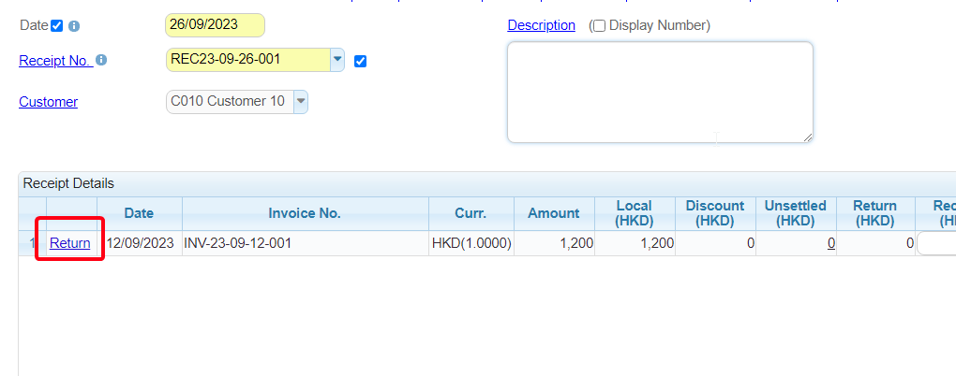Image resolution: width=956 pixels, height=376 pixels.
Task: Open the Receipt No. link
Action: click(54, 61)
